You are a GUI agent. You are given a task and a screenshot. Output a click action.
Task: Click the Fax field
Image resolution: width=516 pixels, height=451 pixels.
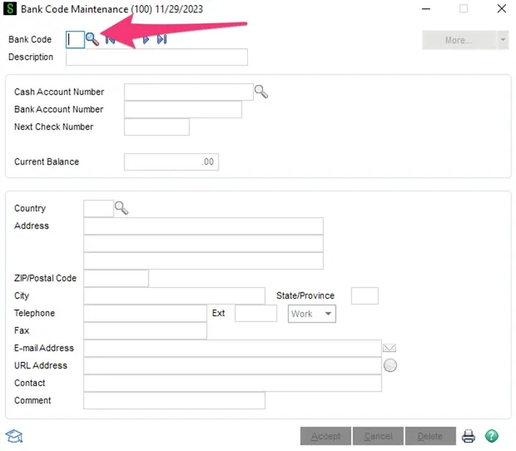(145, 330)
